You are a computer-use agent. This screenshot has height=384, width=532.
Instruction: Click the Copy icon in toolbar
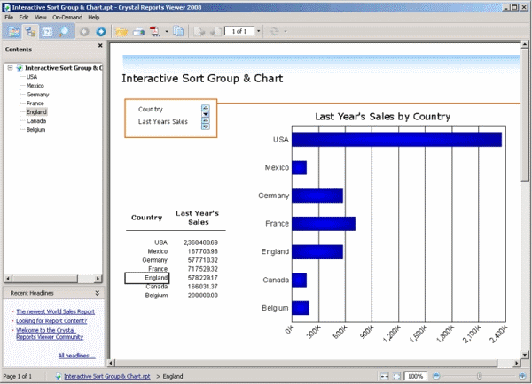(x=178, y=32)
